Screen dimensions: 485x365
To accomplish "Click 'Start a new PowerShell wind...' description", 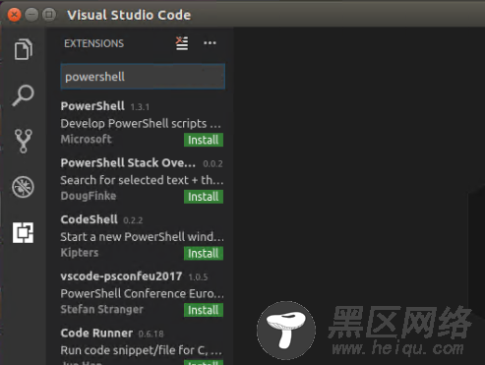I will click(x=143, y=237).
